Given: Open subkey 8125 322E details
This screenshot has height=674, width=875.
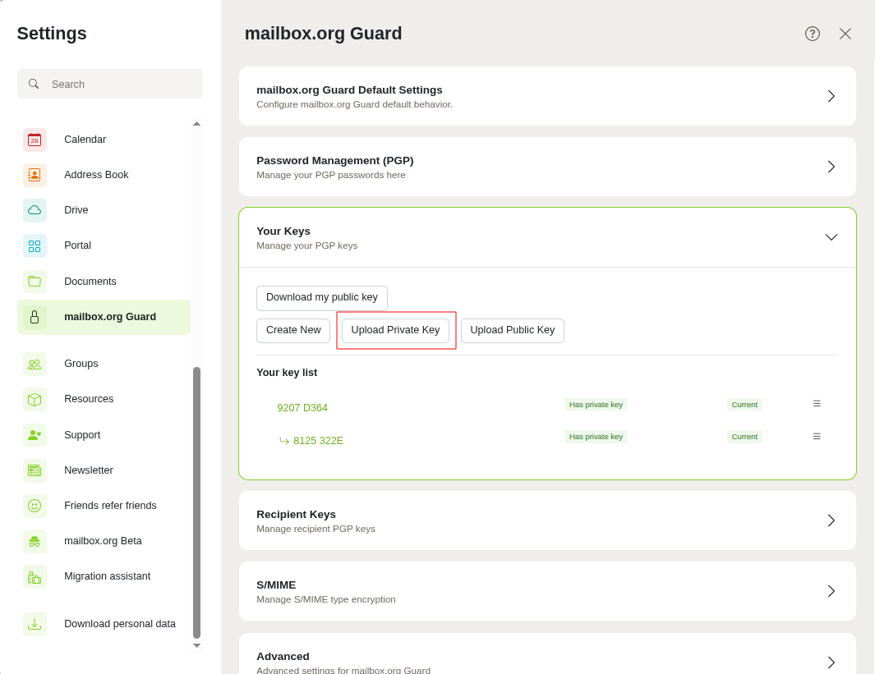Looking at the screenshot, I should [318, 441].
